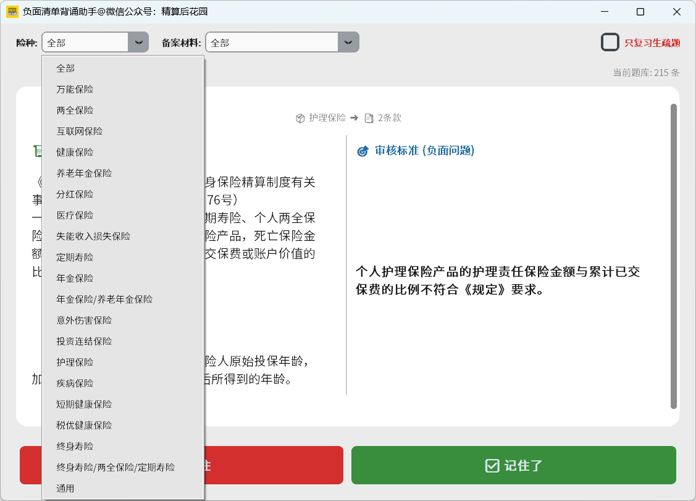The width and height of the screenshot is (696, 501).
Task: Click the checkmark icon in 记住了 button
Action: [492, 466]
